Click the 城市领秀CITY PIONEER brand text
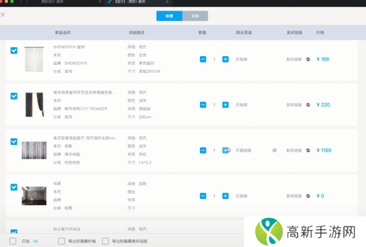This screenshot has width=366, height=247. [85, 109]
